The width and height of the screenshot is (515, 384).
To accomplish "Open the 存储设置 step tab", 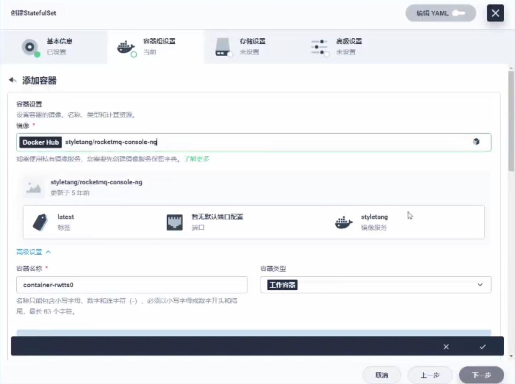I will tap(252, 47).
